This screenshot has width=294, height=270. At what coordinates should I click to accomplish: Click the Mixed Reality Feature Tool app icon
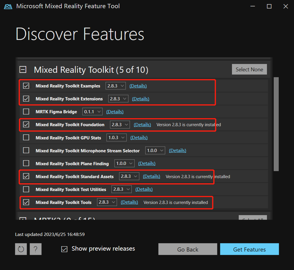(8, 6)
